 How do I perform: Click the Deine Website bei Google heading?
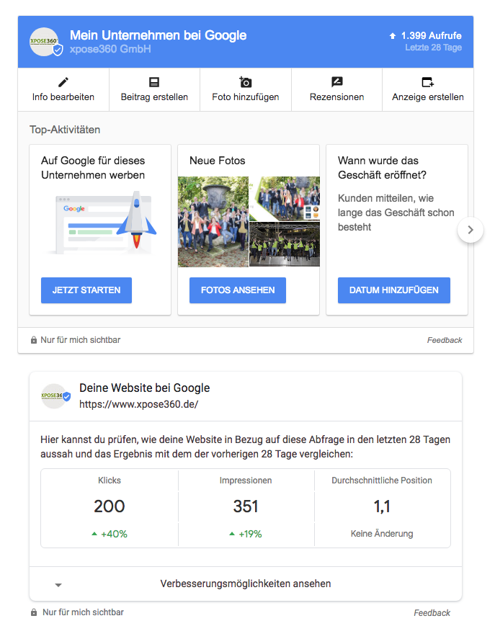[145, 388]
